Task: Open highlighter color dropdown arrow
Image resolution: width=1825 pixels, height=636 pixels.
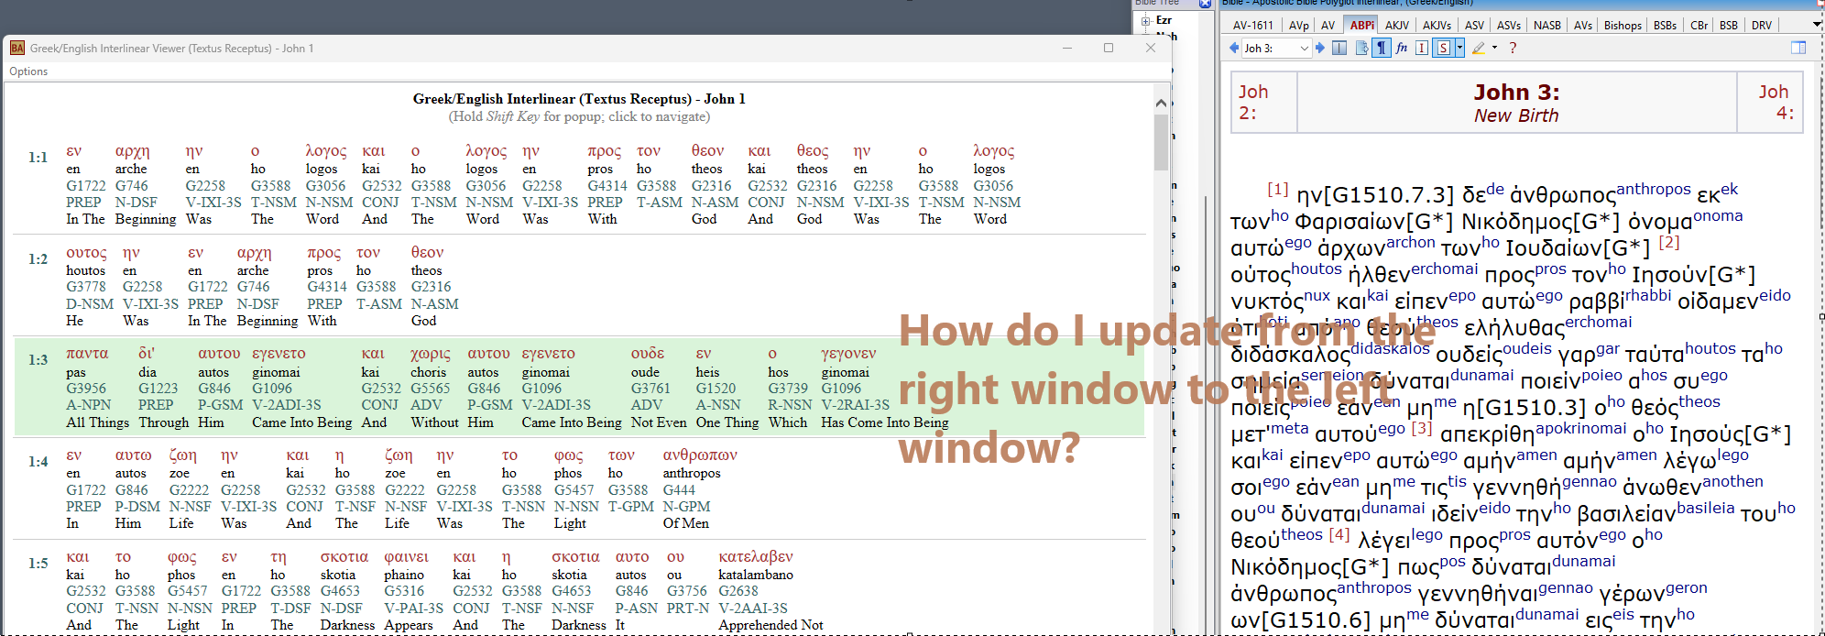Action: click(1495, 48)
